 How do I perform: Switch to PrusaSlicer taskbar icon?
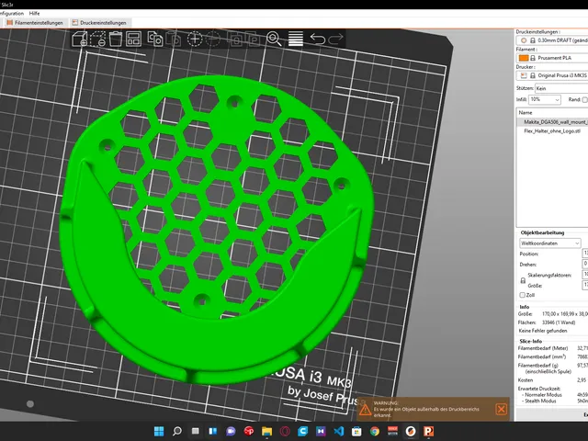[x=411, y=431]
